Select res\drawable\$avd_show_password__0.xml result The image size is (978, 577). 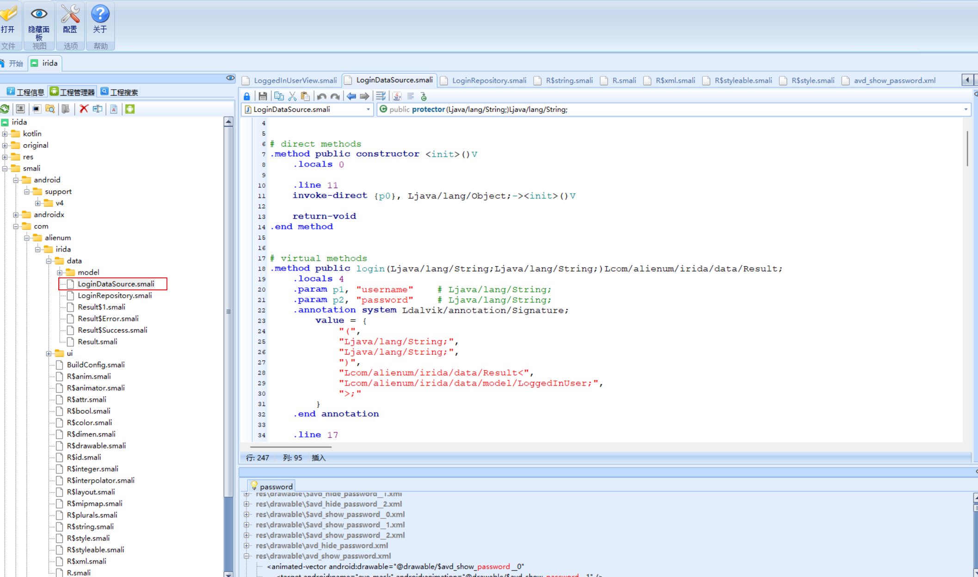click(330, 514)
